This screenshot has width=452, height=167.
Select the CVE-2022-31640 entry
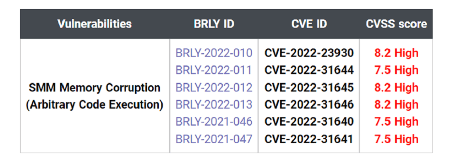click(x=309, y=122)
